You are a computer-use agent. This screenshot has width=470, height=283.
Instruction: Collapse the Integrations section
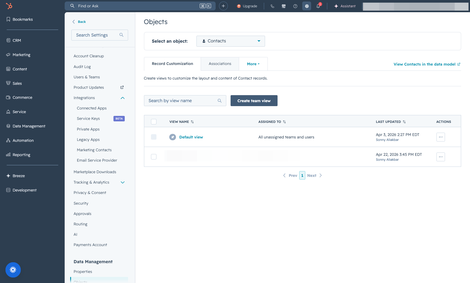coord(123,98)
